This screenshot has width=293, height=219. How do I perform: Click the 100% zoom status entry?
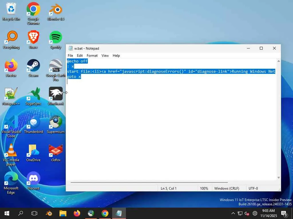[204, 188]
